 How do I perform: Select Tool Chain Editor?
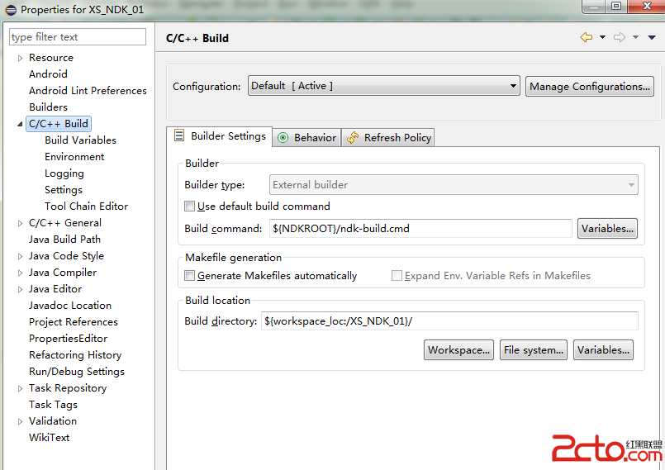click(x=87, y=207)
